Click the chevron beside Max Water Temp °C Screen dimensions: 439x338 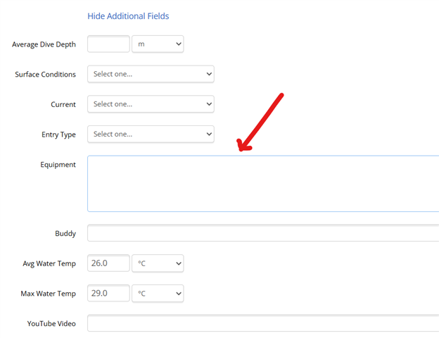coord(179,294)
